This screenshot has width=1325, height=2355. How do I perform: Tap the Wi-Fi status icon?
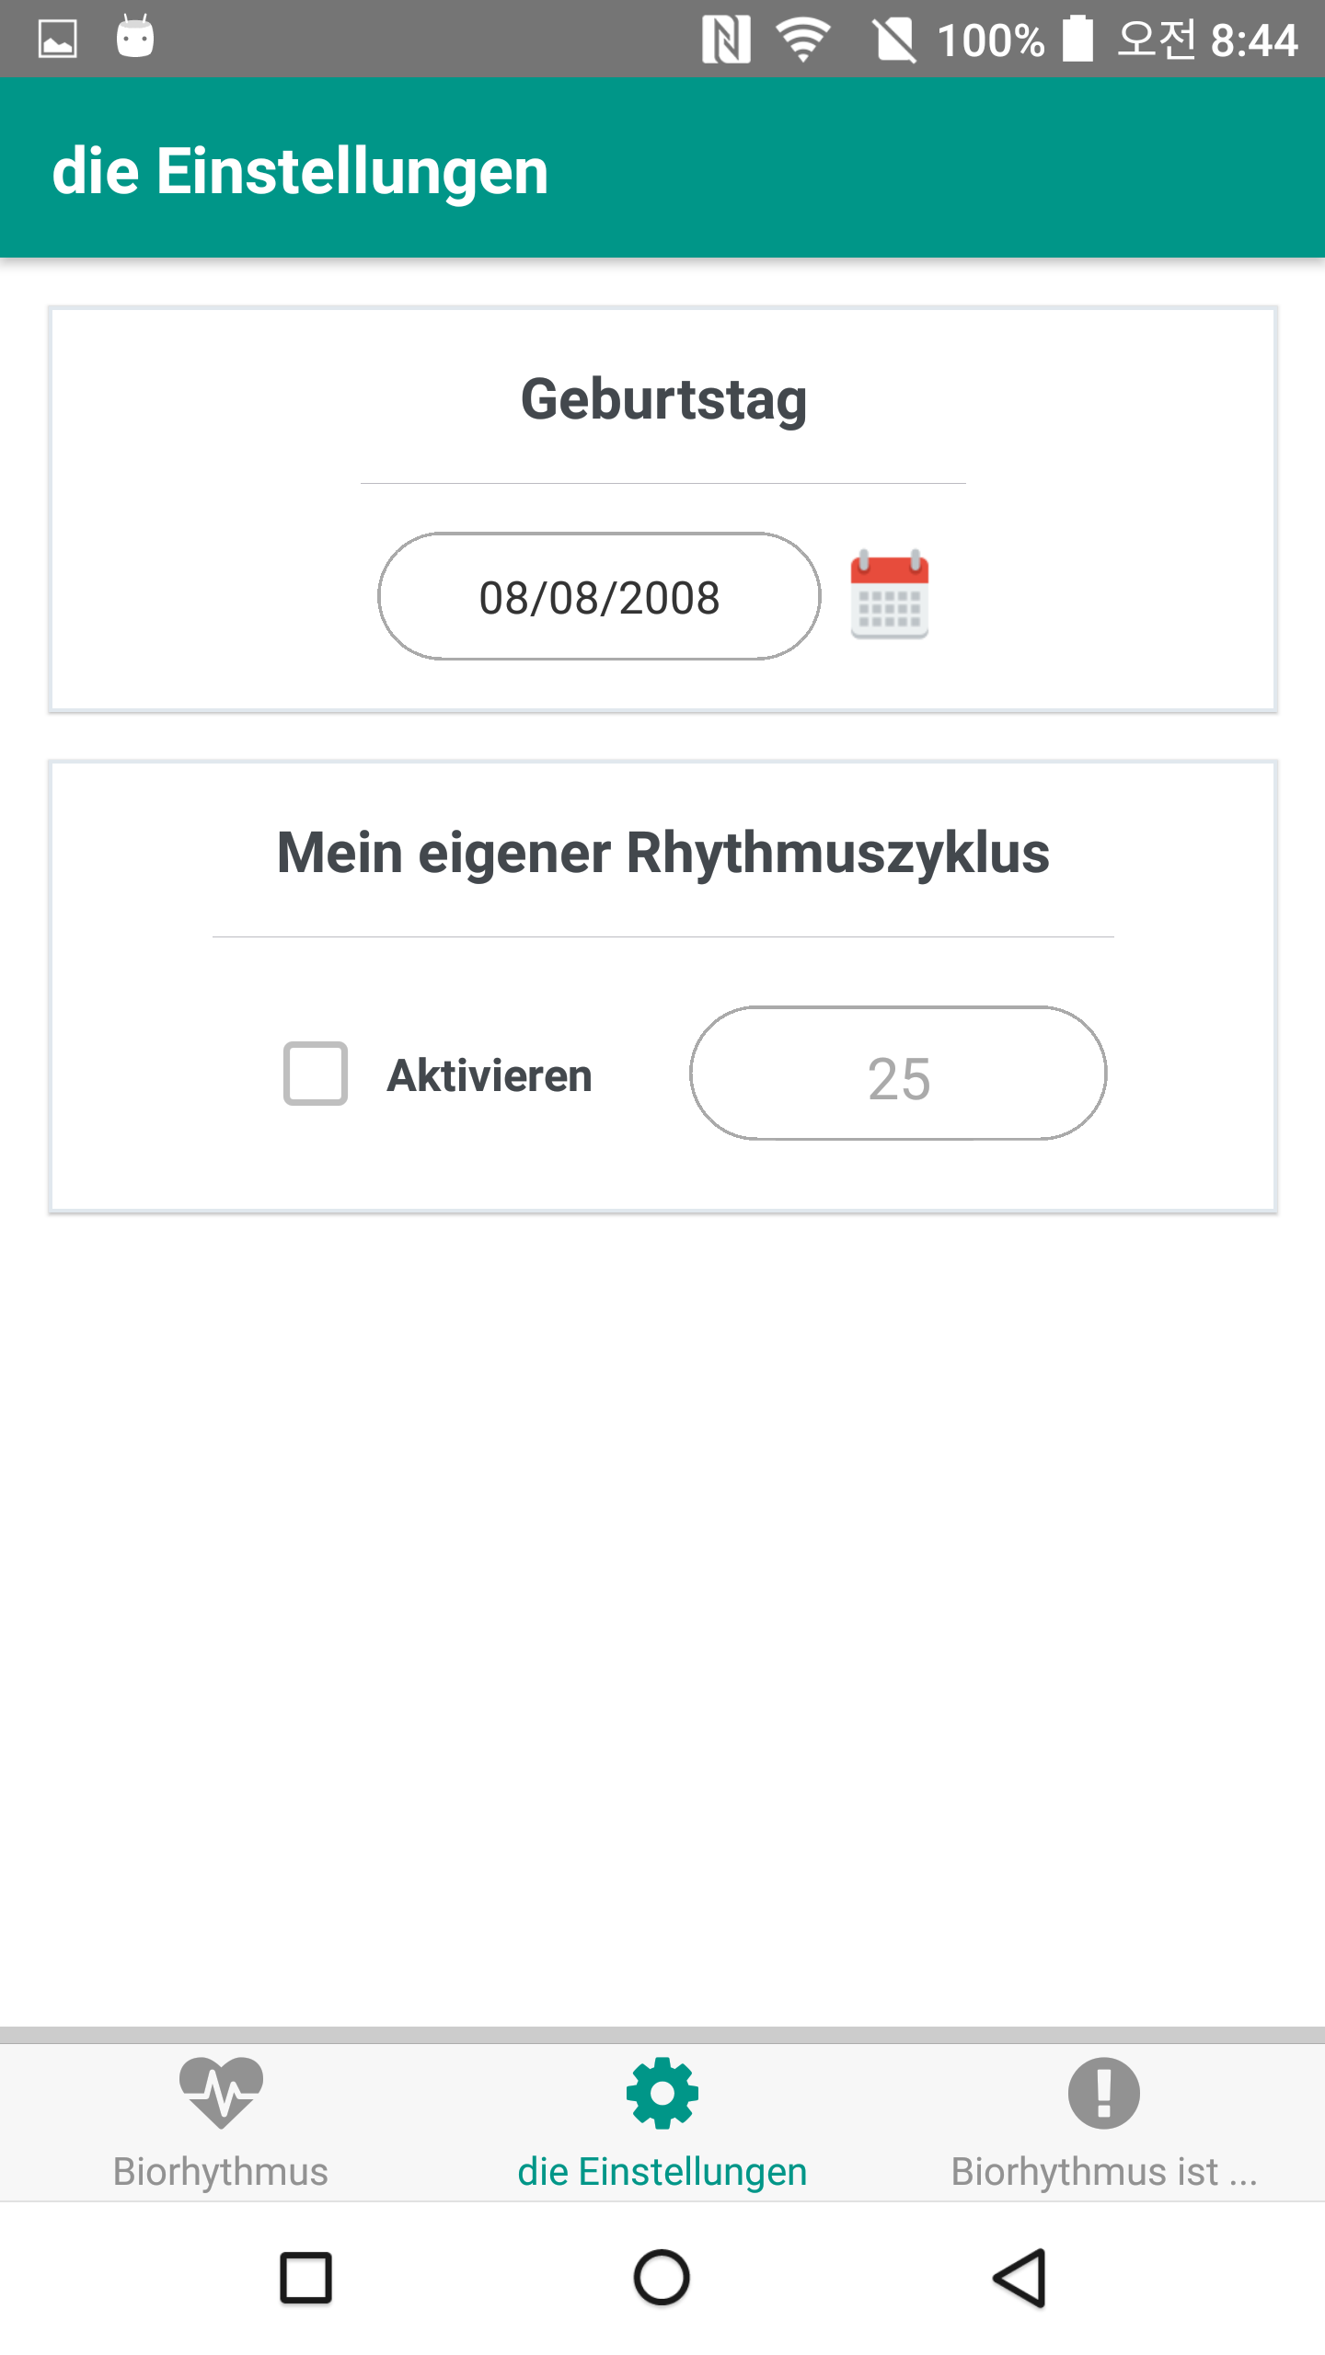[x=803, y=40]
